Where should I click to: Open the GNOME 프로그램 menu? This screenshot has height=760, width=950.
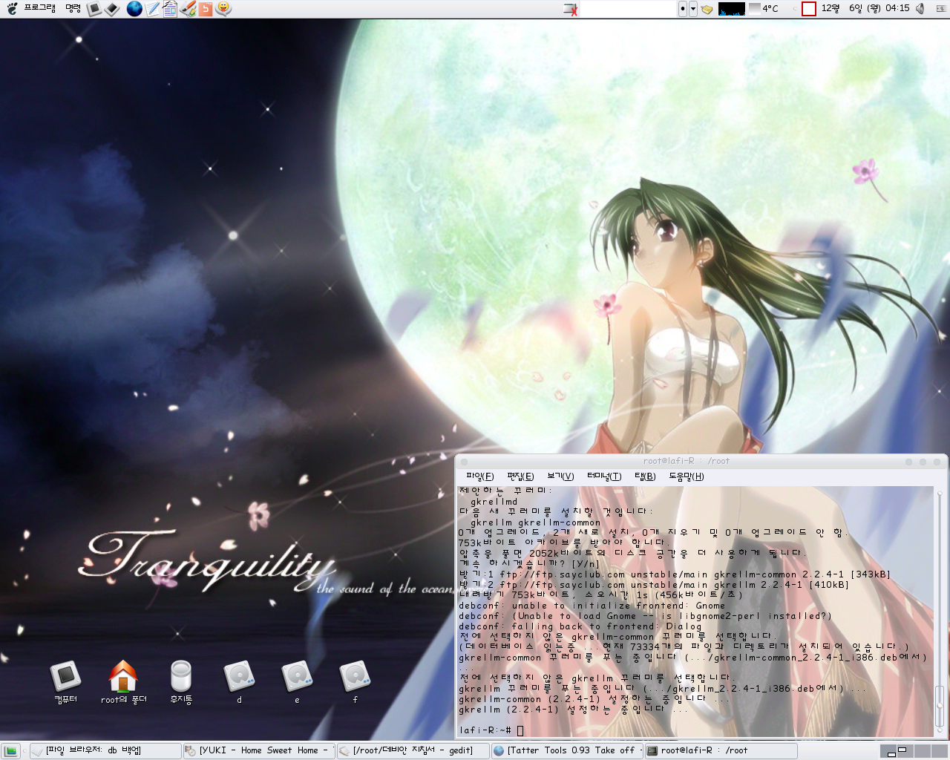[30, 8]
